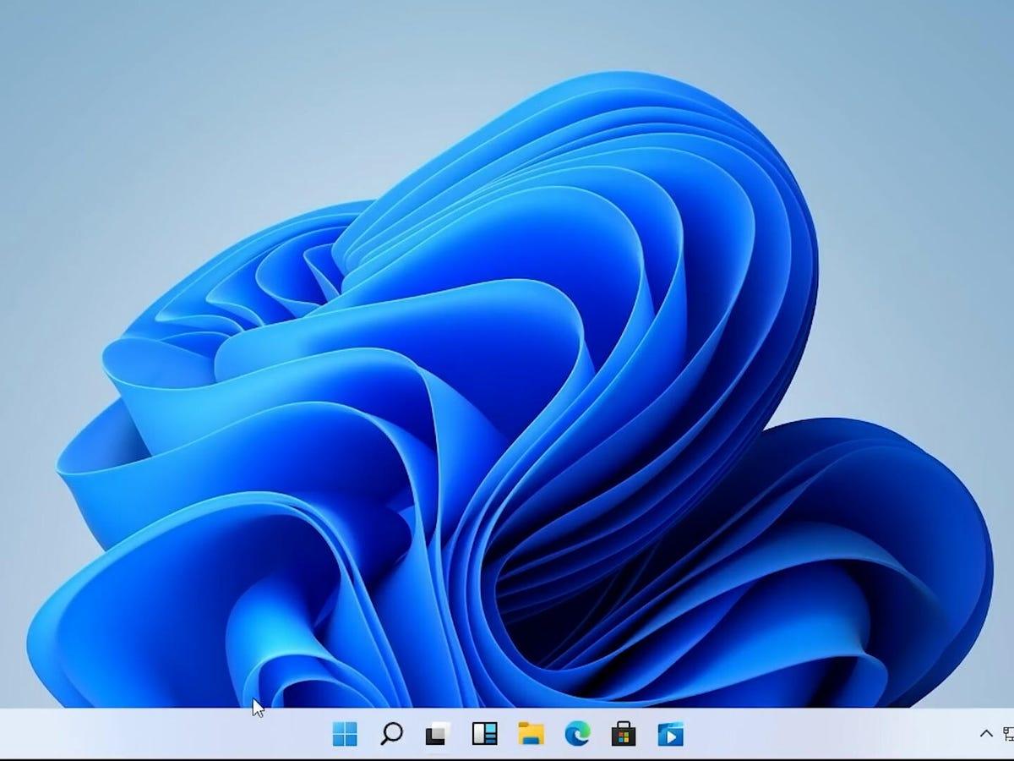View pinned apps from the Start button

(345, 734)
